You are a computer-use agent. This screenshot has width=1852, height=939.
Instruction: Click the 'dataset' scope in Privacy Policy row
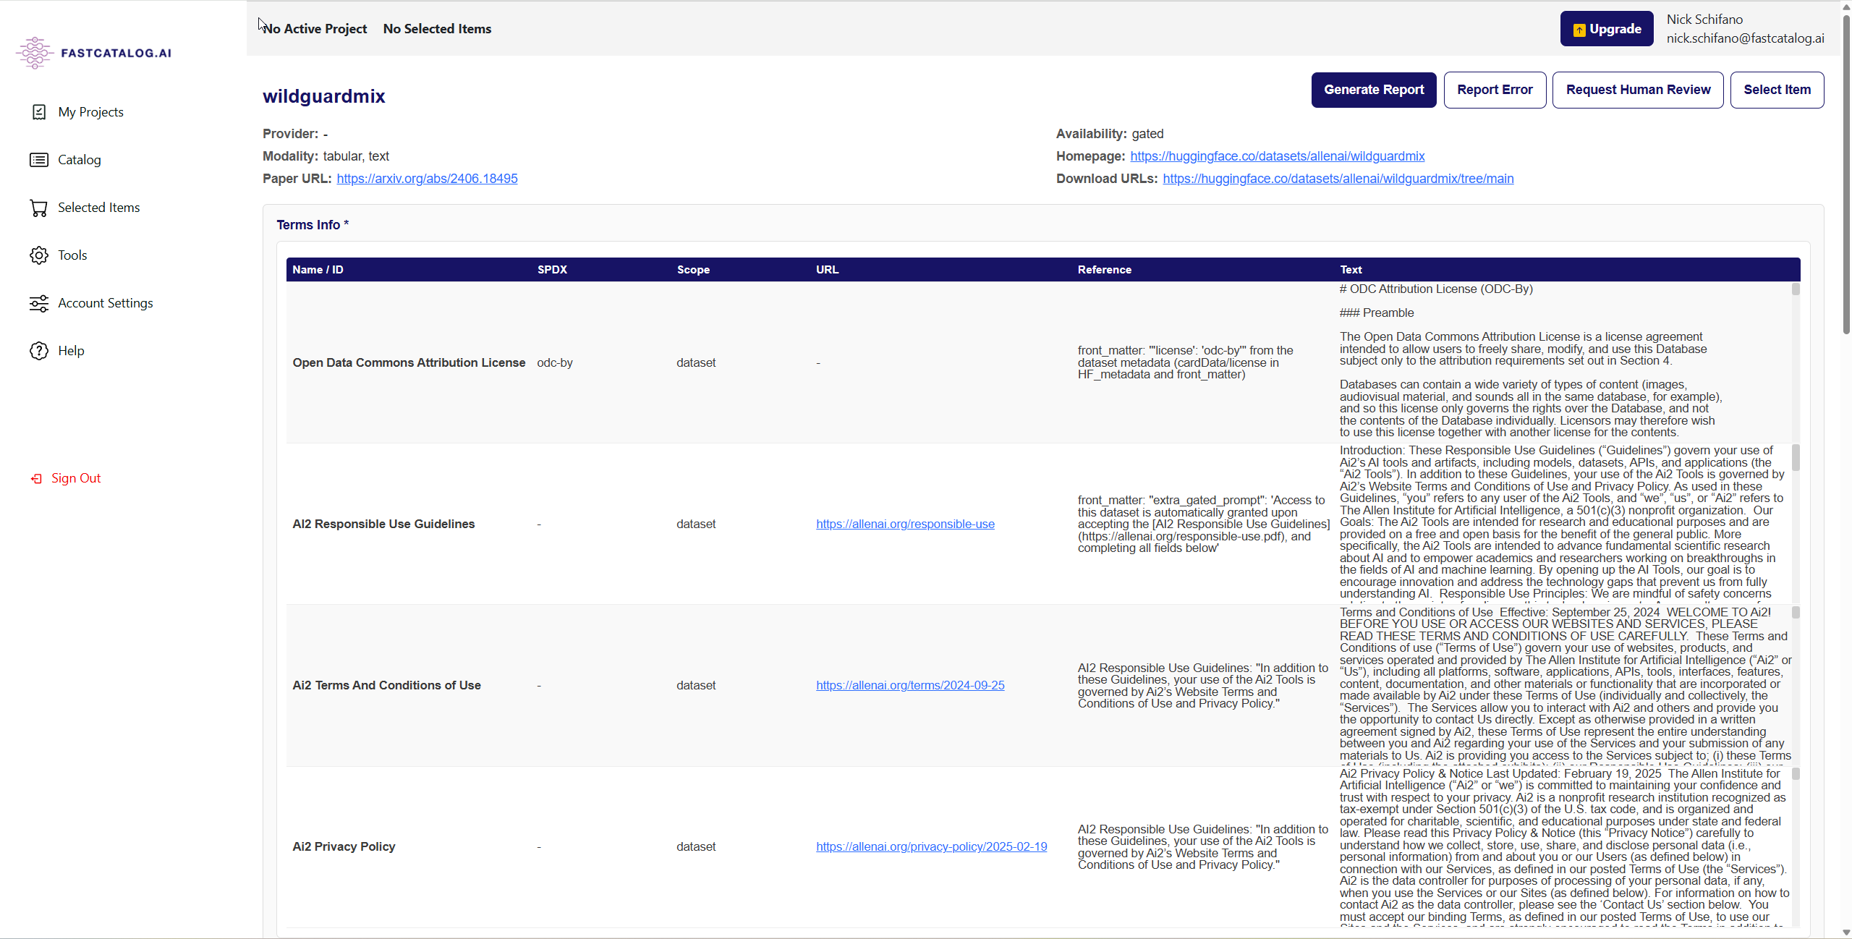click(696, 846)
